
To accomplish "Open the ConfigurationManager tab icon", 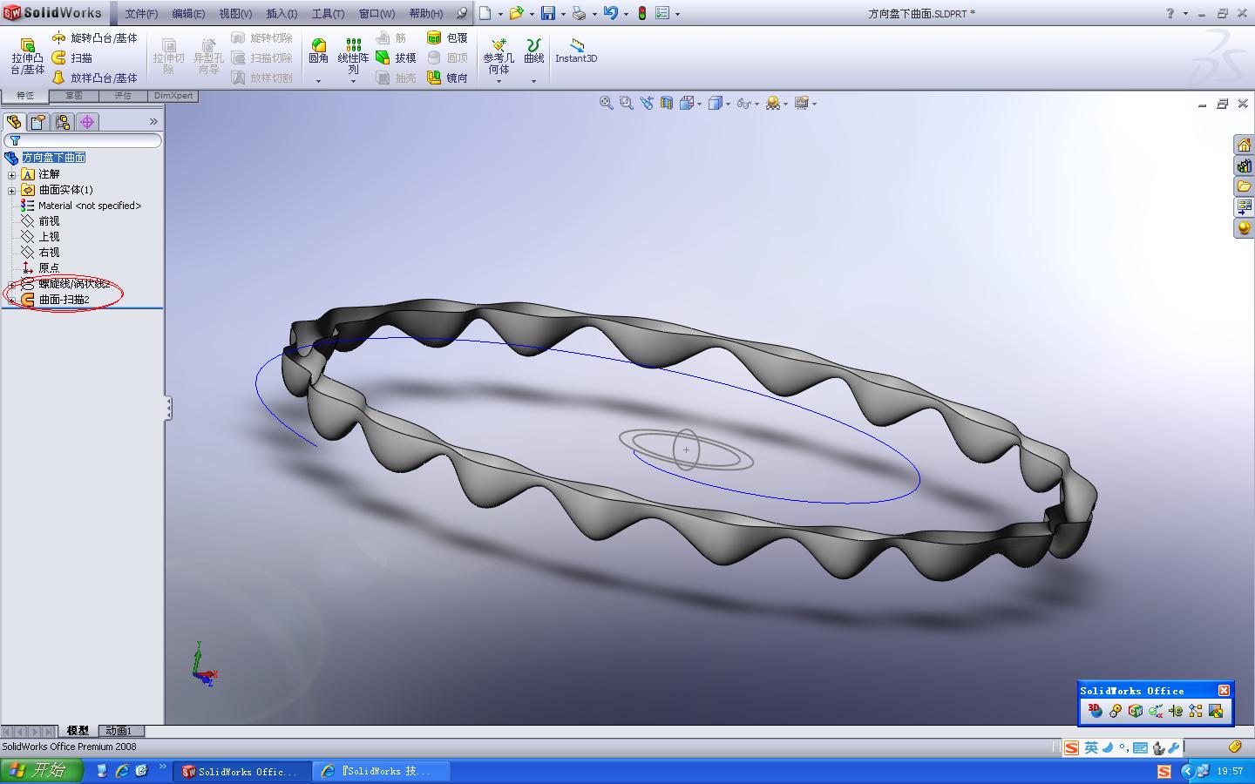I will pos(63,122).
